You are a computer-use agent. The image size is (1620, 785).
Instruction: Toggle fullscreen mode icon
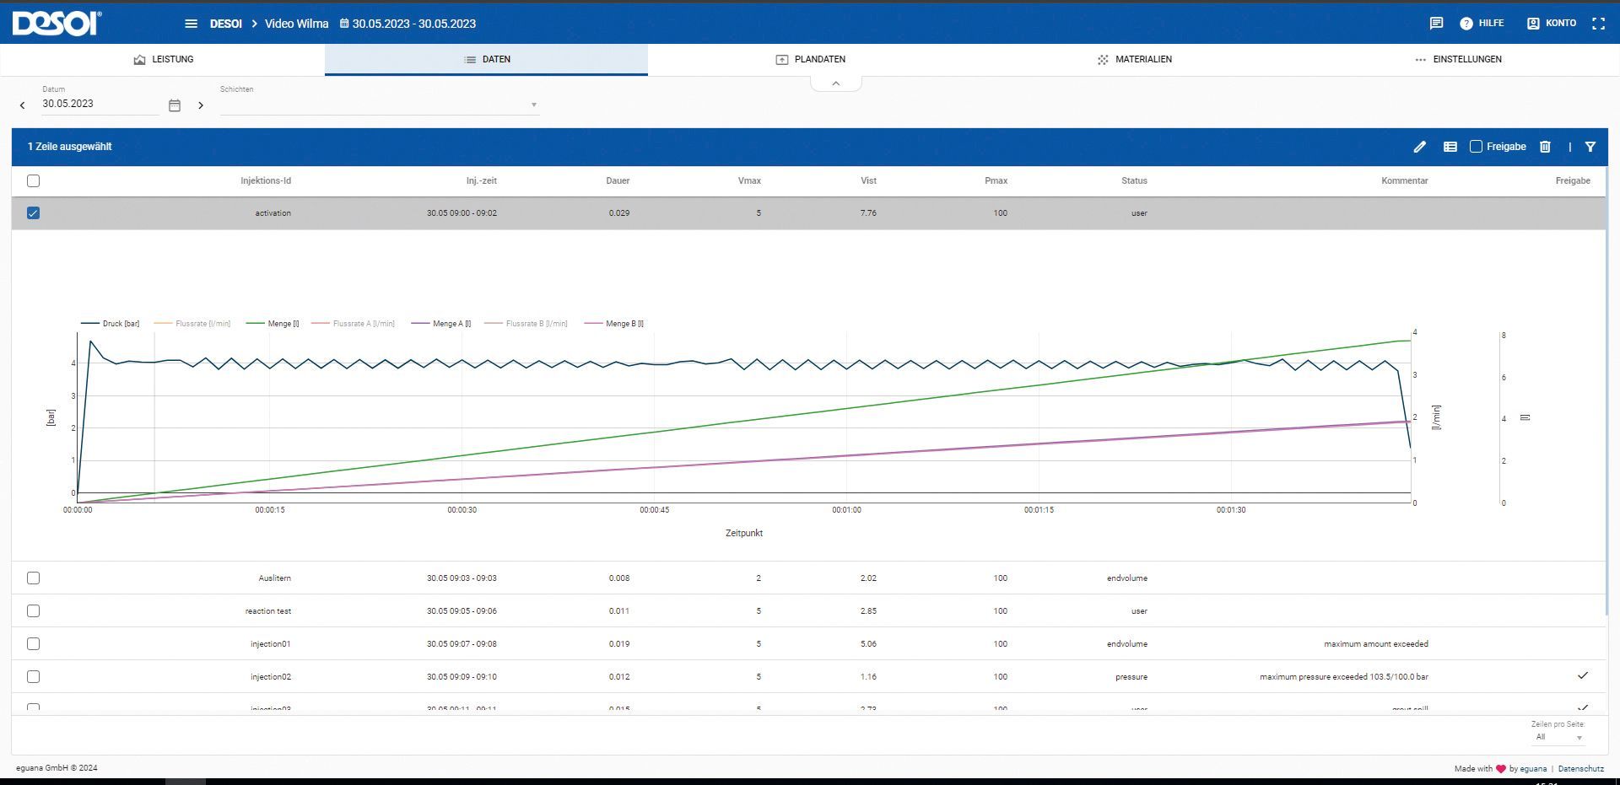(x=1598, y=24)
